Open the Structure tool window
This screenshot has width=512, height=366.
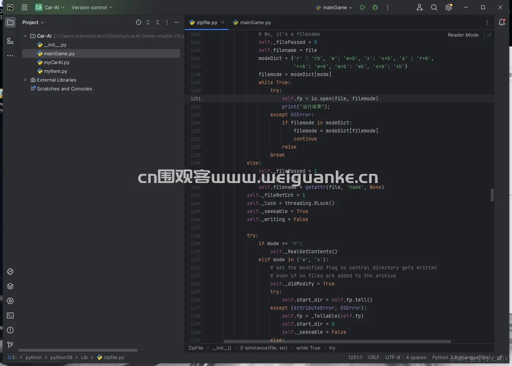coord(10,41)
